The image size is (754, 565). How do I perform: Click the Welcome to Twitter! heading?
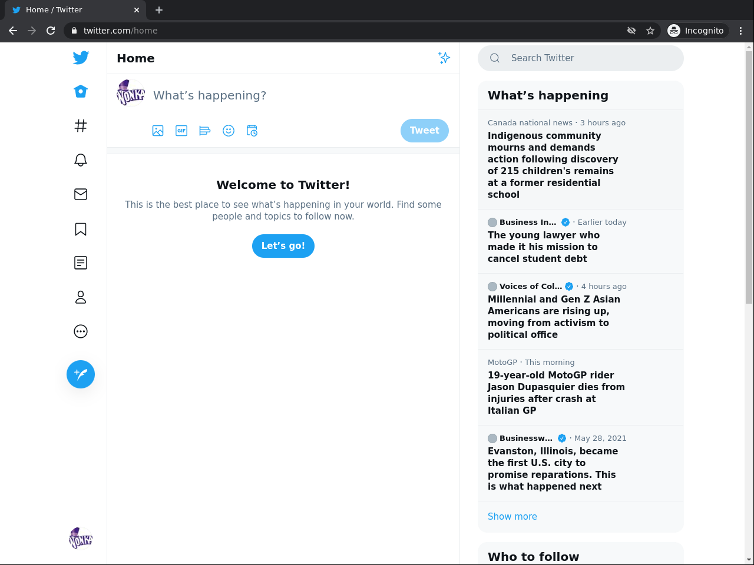point(283,185)
